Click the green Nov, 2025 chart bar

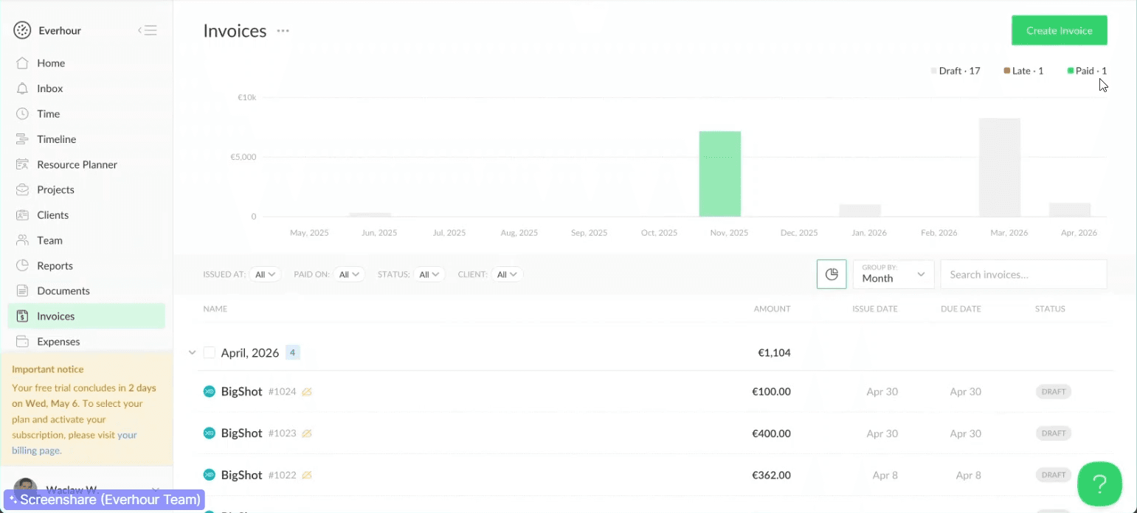pos(720,174)
